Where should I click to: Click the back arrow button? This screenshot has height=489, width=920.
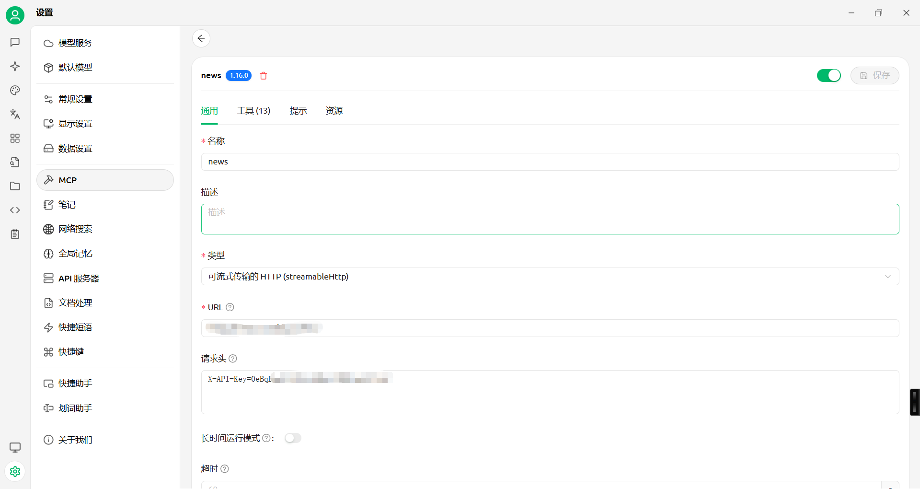click(x=201, y=38)
